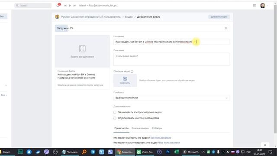This screenshot has height=156, width=277.
Task: Skip to next track in header player
Action: pyautogui.click(x=74, y=6)
